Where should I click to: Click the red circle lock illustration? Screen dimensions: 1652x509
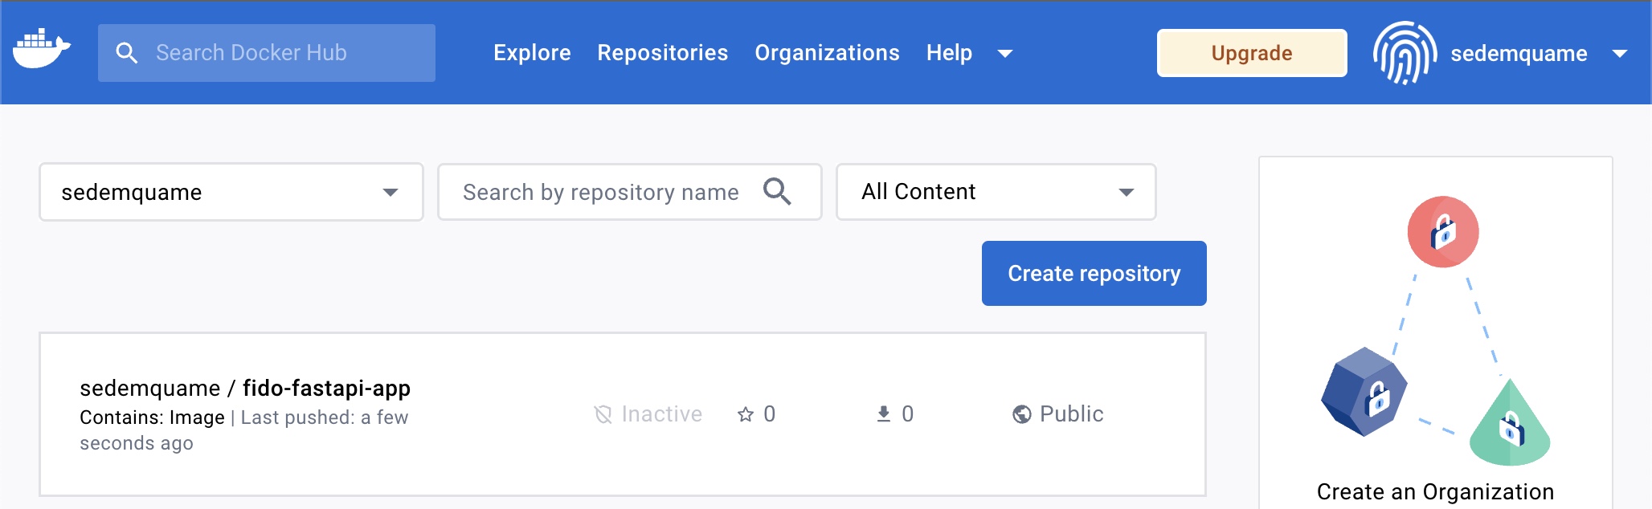[x=1443, y=232]
